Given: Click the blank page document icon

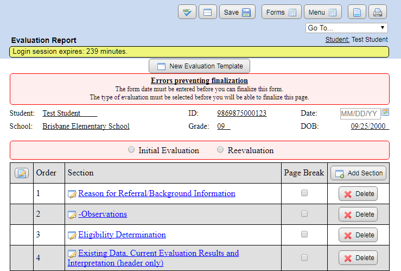Looking at the screenshot, I should click(357, 12).
